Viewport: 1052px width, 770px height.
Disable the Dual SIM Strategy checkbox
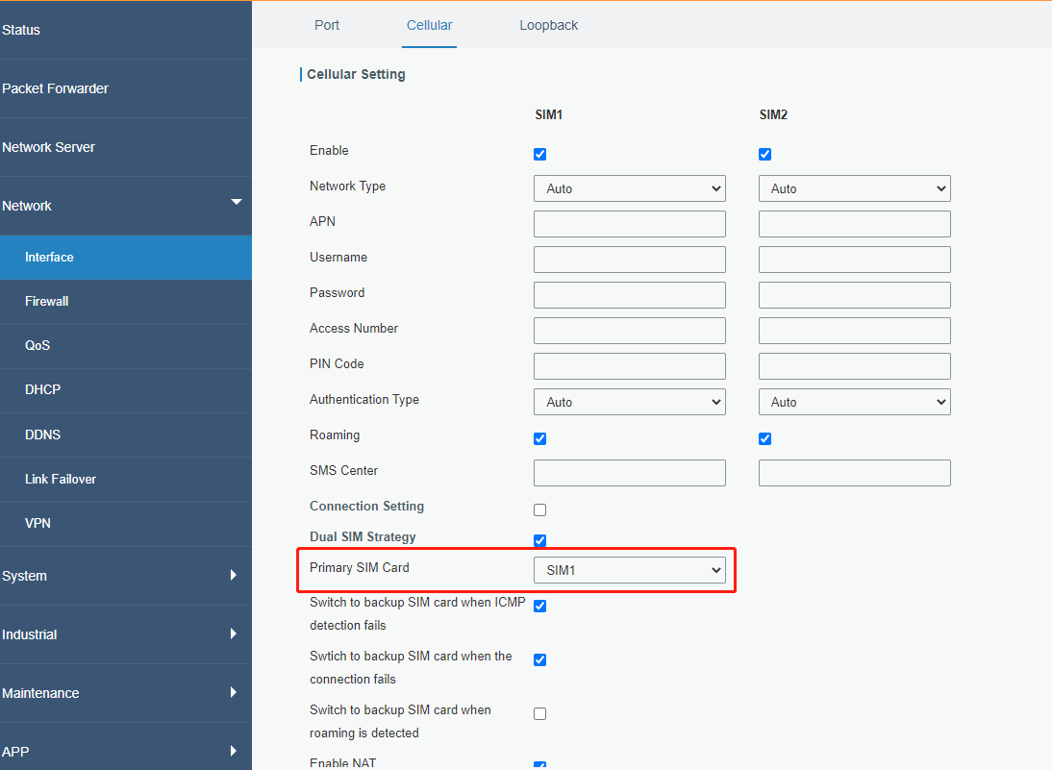(x=539, y=540)
